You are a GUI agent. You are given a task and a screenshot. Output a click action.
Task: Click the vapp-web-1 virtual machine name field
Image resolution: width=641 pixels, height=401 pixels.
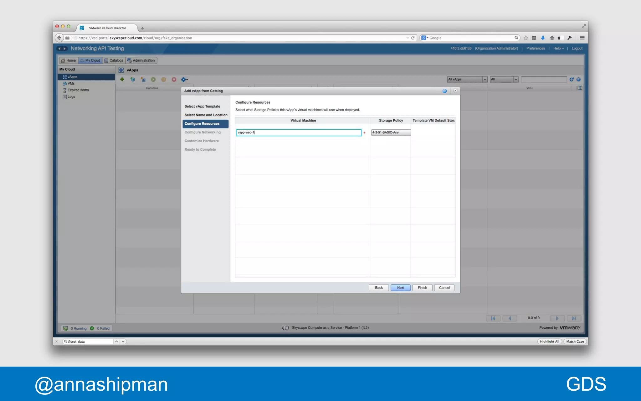(x=299, y=133)
